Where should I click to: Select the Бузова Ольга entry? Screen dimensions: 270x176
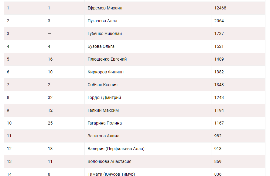pyautogui.click(x=101, y=46)
